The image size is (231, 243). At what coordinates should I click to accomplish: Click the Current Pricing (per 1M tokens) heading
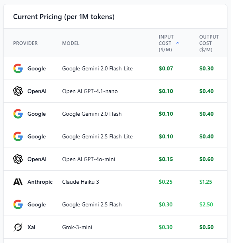point(64,17)
